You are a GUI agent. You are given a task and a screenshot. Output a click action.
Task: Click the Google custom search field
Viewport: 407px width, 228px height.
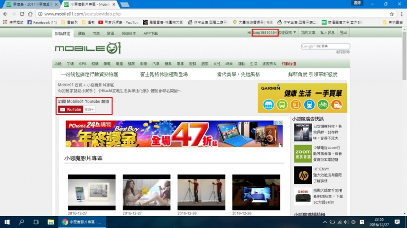click(326, 46)
